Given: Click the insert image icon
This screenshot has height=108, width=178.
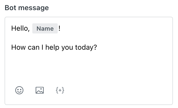Looking at the screenshot, I should tap(40, 90).
